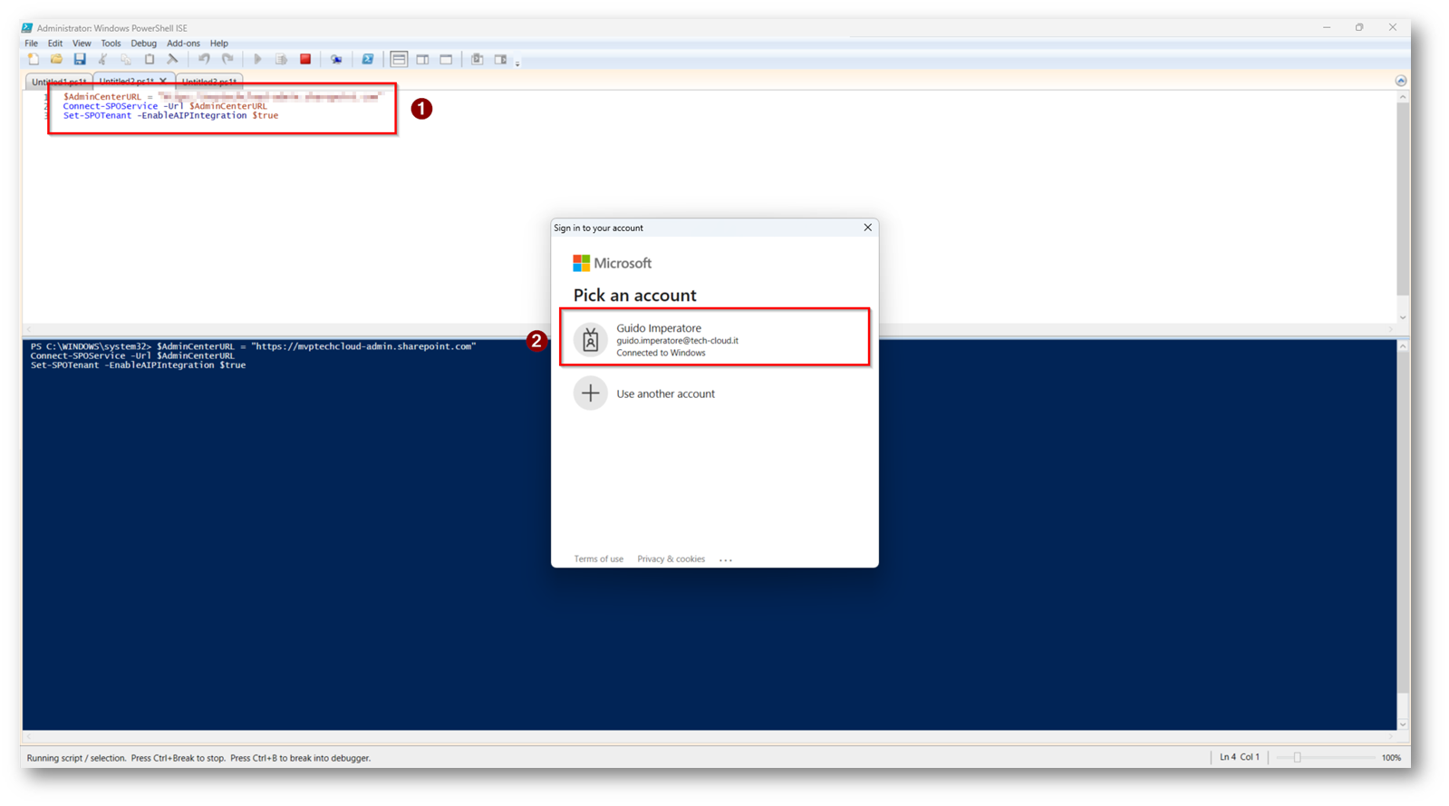Click the badge avatar for Guido Imperatore
This screenshot has height=806, width=1449.
[x=590, y=339]
